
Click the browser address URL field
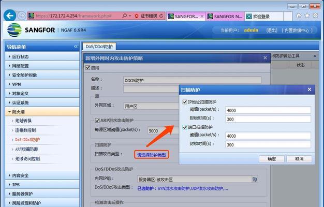(74, 16)
